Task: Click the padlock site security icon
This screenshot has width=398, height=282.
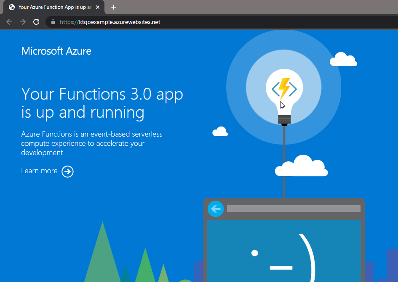Action: tap(53, 22)
